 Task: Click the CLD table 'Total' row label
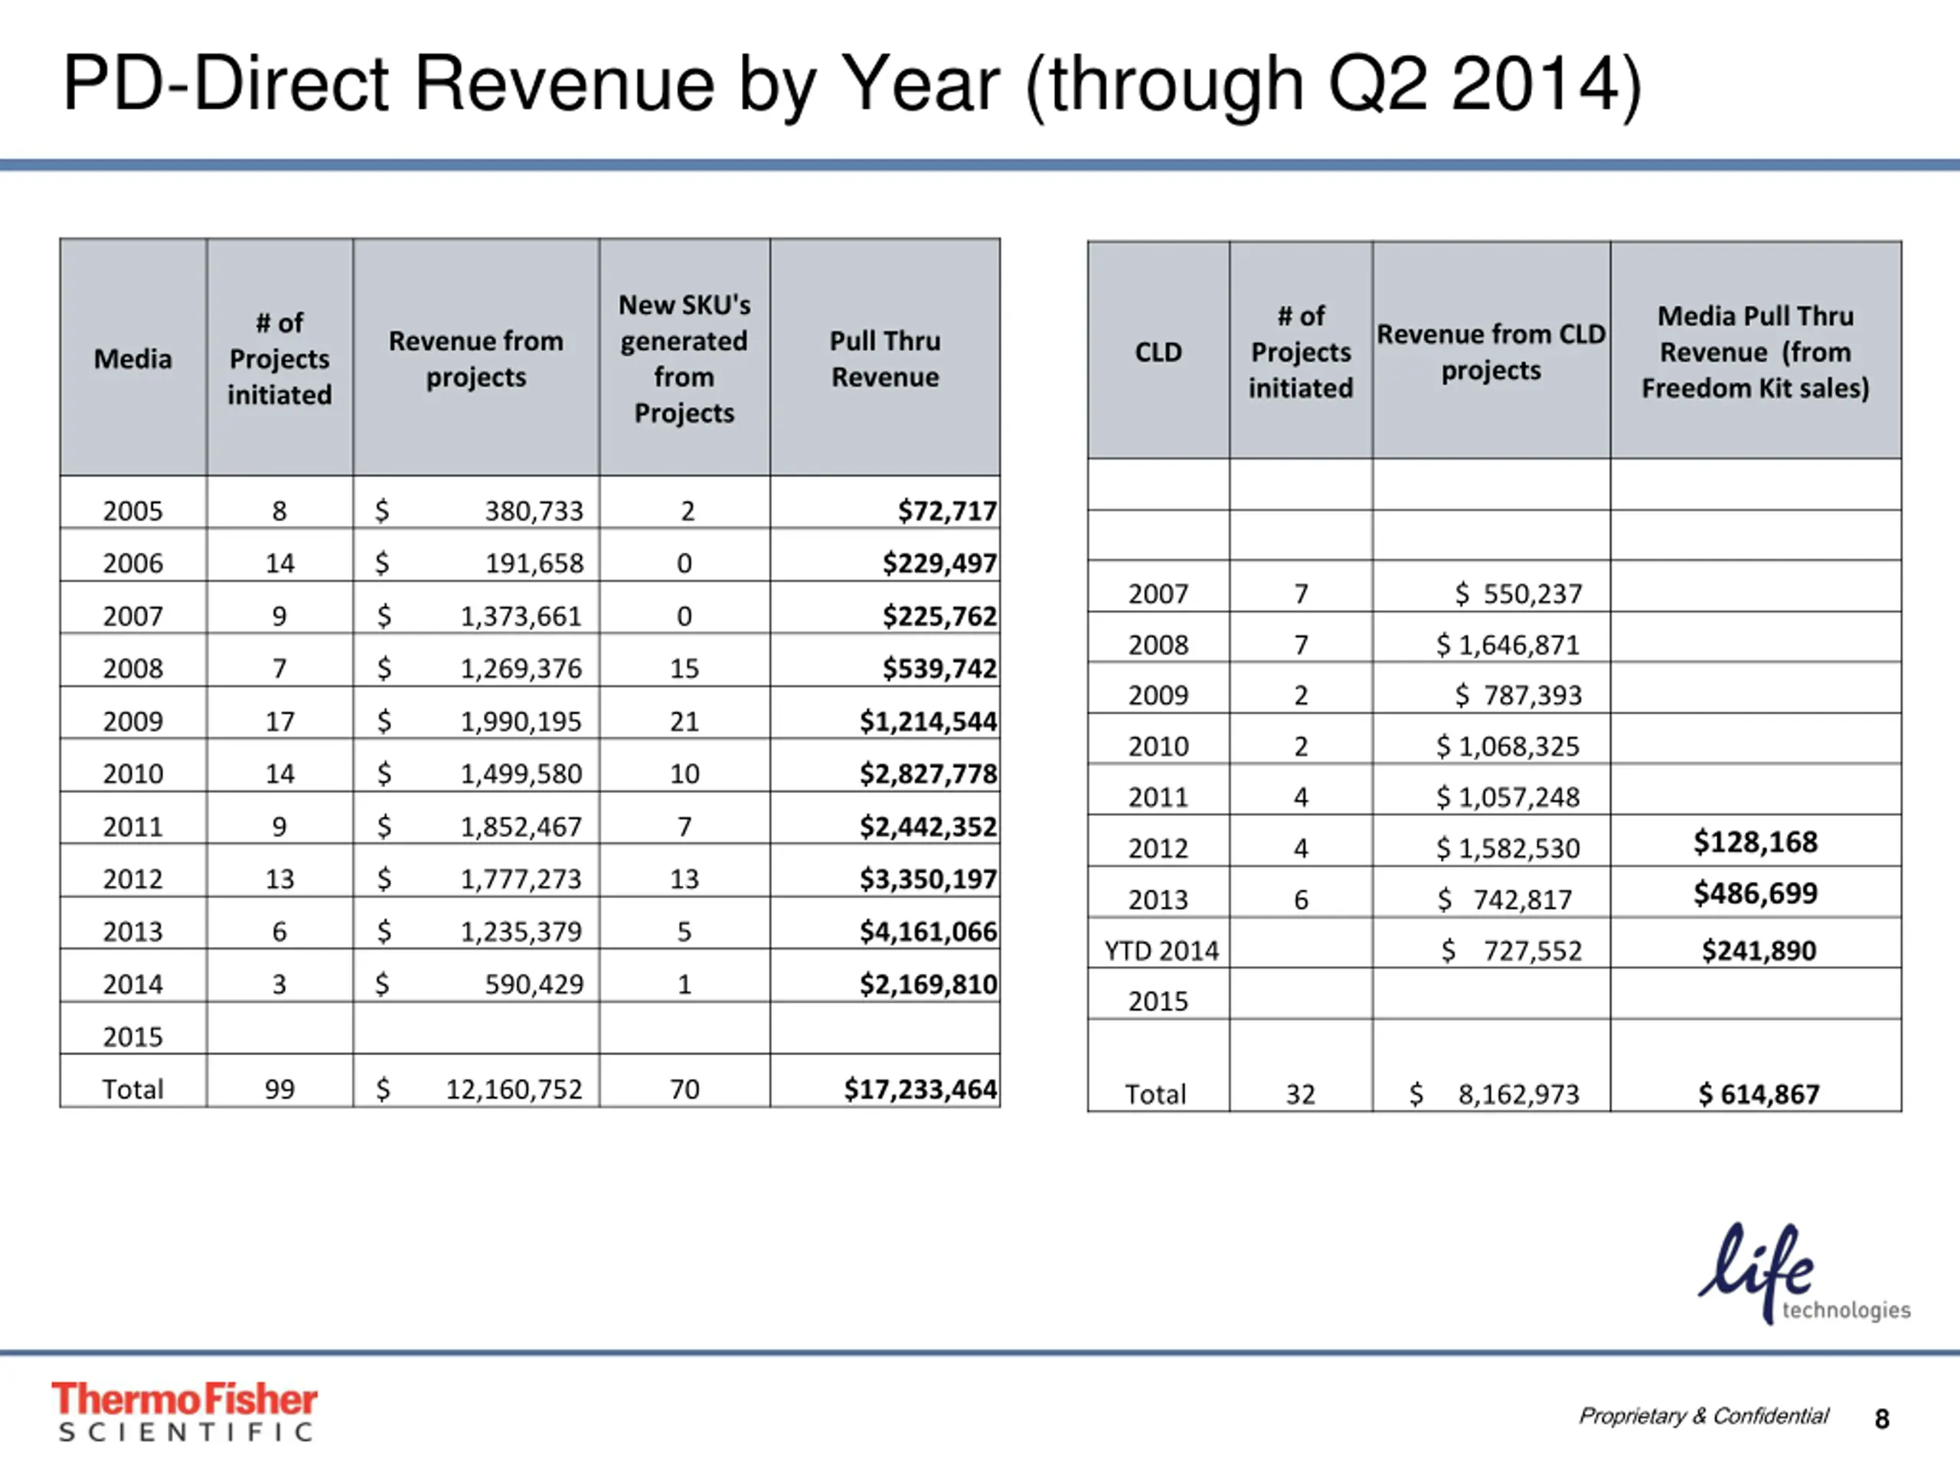[x=1155, y=1094]
